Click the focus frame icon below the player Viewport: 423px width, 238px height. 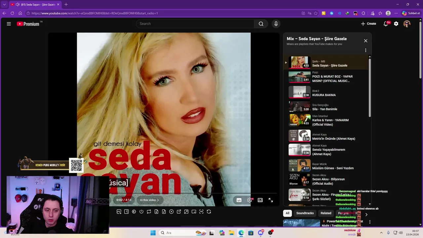(x=201, y=212)
